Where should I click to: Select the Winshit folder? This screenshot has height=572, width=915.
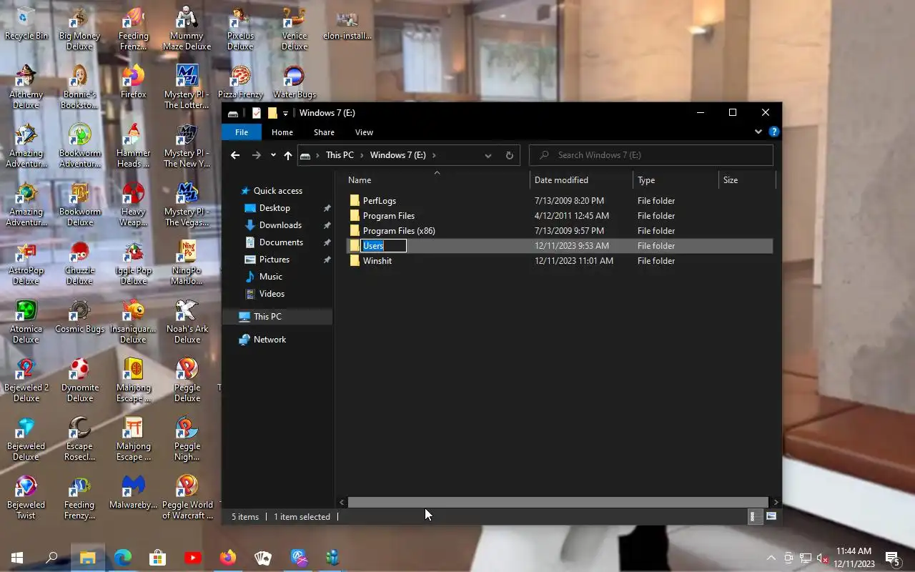pos(560,261)
